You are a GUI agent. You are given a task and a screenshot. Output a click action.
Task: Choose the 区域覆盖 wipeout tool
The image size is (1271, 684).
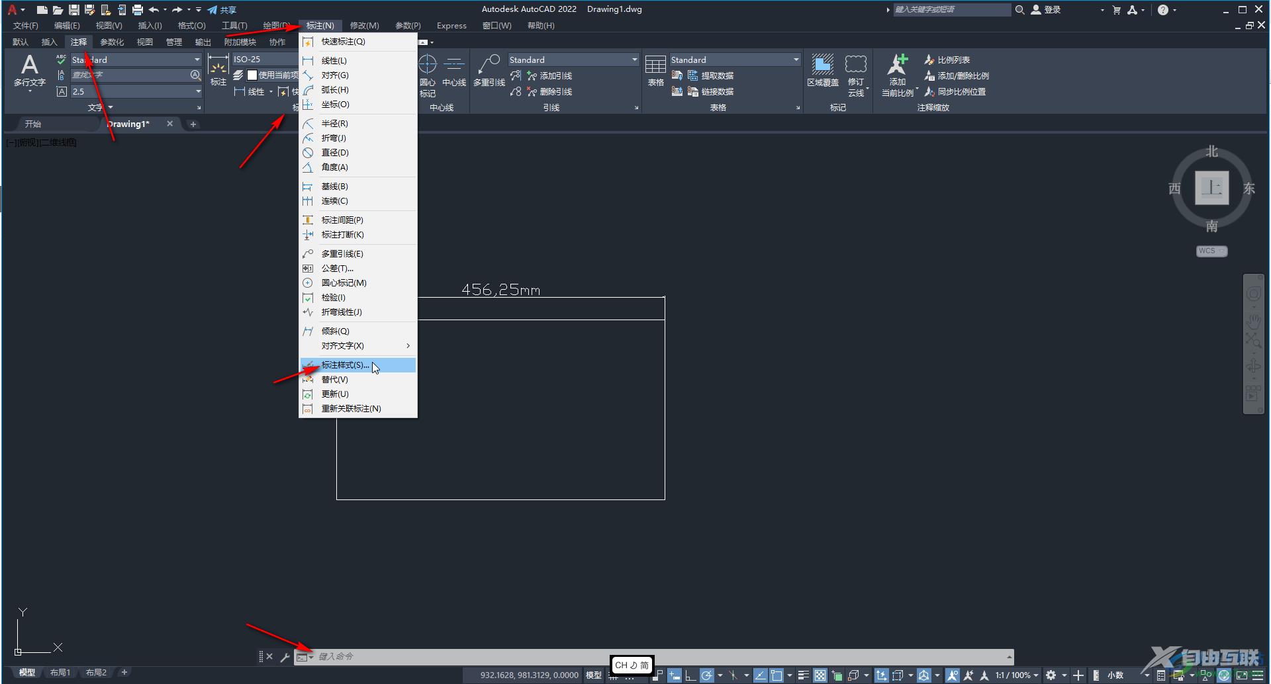click(x=823, y=71)
